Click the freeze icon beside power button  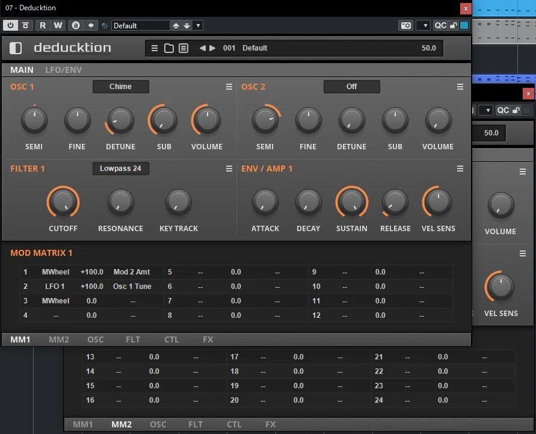pyautogui.click(x=26, y=25)
